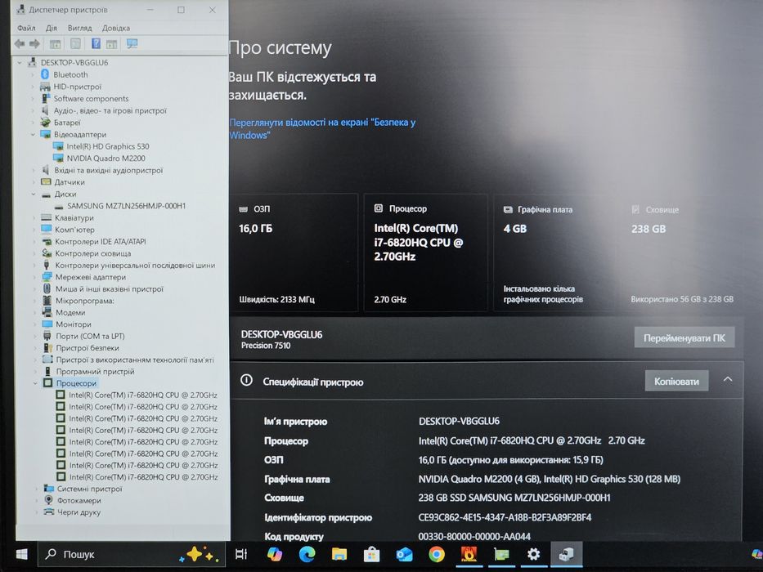The height and width of the screenshot is (572, 763).
Task: Click the Back arrow in Device Manager toolbar
Action: pyautogui.click(x=20, y=44)
